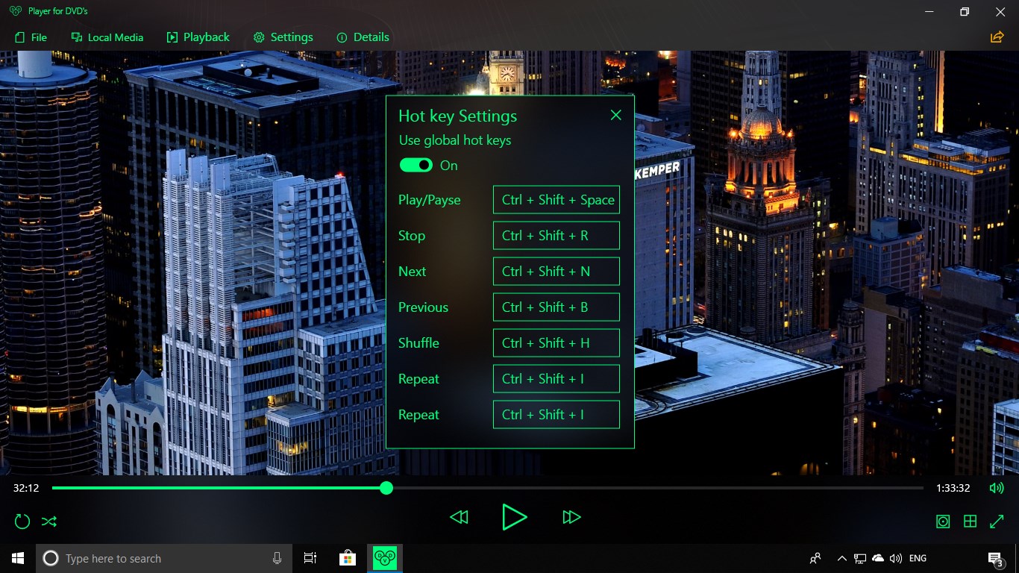This screenshot has height=573, width=1019.
Task: Switch to the Details menu
Action: (x=363, y=37)
